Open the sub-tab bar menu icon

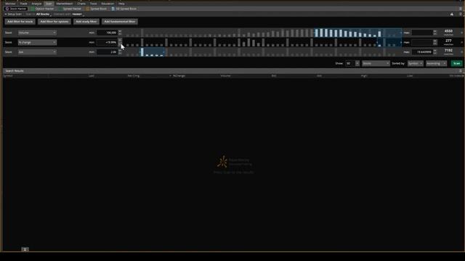coord(461,9)
